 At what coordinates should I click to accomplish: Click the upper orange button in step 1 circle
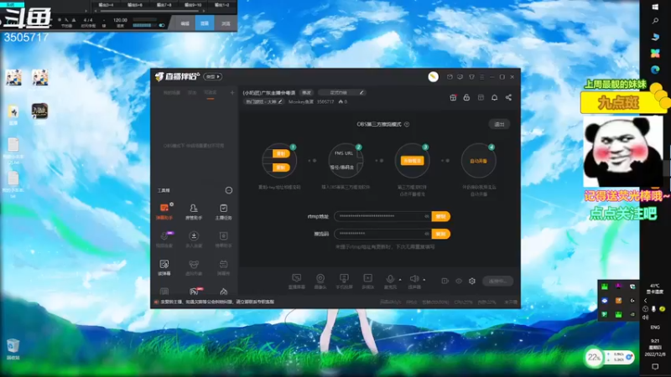281,153
